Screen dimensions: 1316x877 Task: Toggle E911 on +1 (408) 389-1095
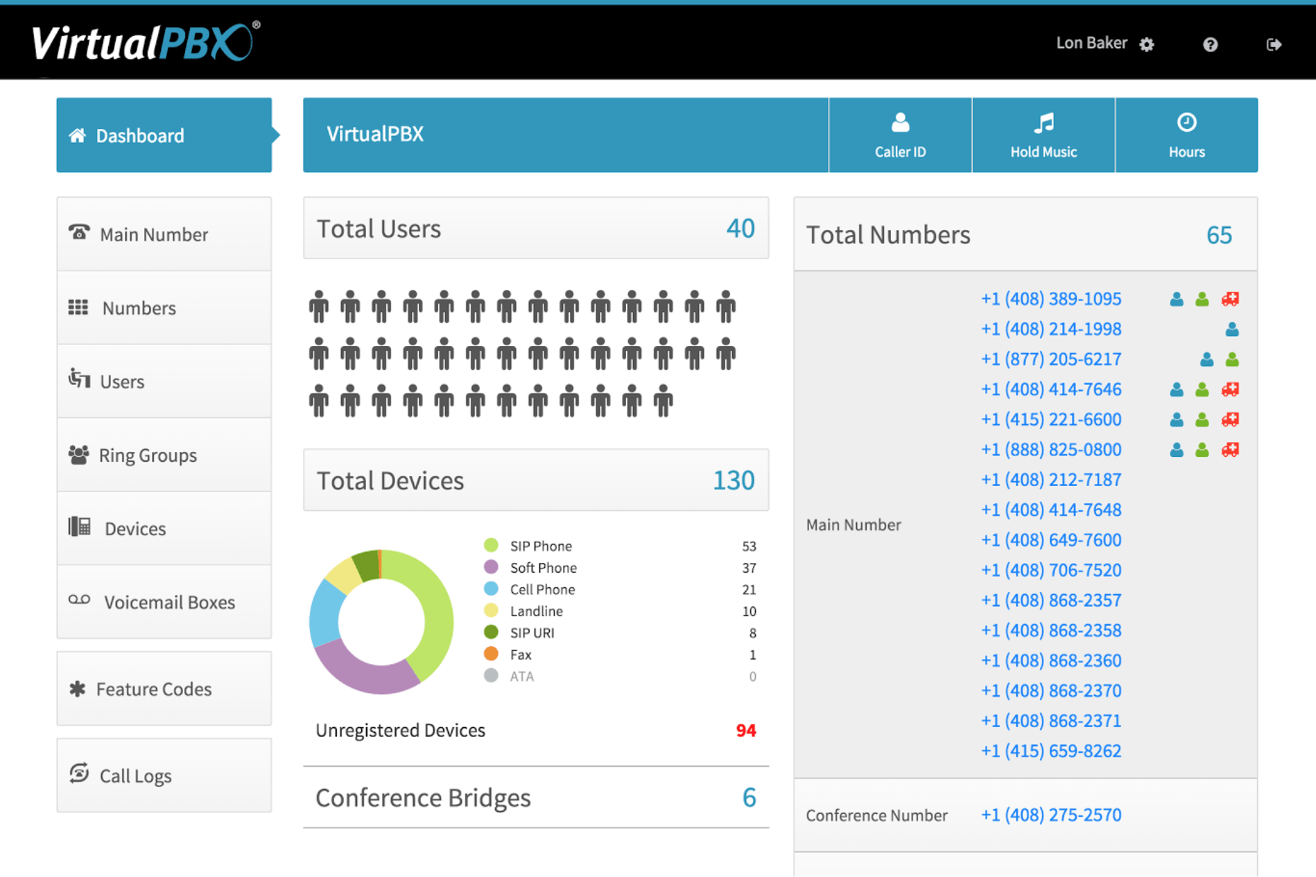(1231, 299)
